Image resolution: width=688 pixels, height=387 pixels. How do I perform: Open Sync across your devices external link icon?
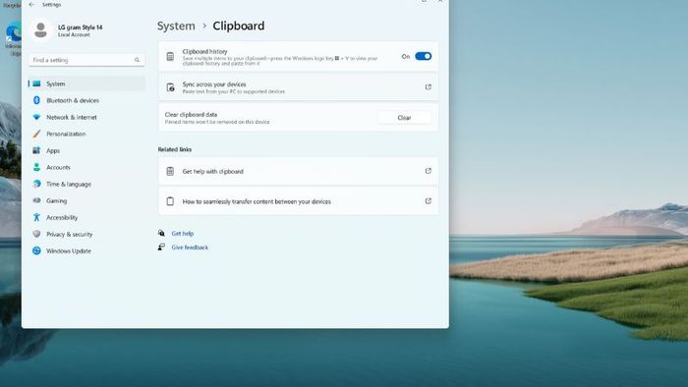pyautogui.click(x=428, y=86)
